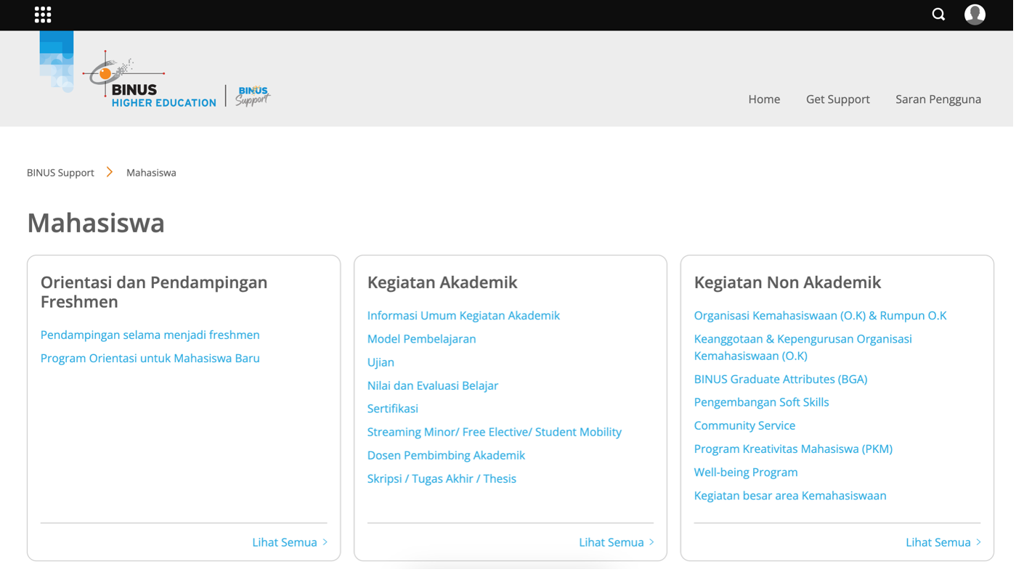
Task: Select Get Support in the navigation
Action: 837,99
